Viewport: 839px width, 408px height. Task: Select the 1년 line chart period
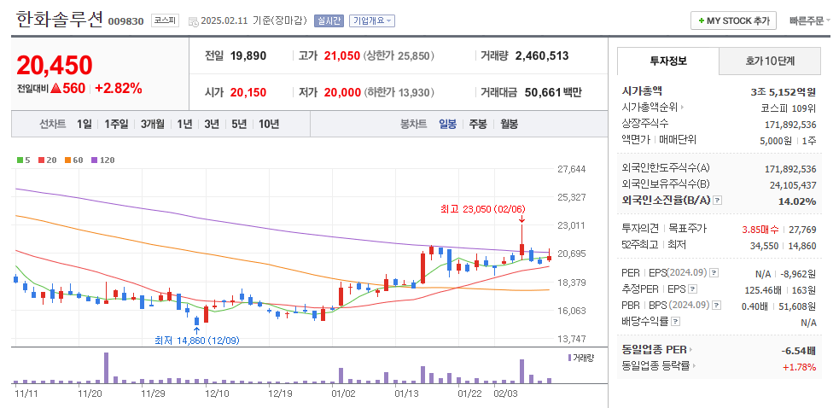point(184,125)
